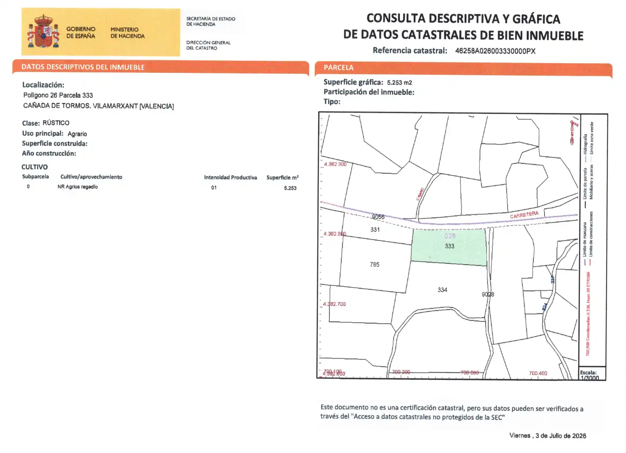Click the 'Uso principal:' label
Image resolution: width=626 pixels, height=453 pixels.
43,133
